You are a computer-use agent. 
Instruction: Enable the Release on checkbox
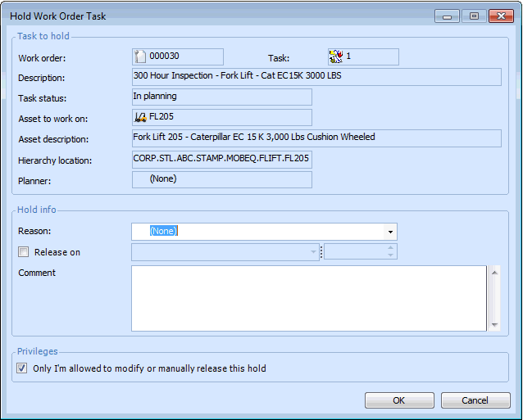click(23, 252)
